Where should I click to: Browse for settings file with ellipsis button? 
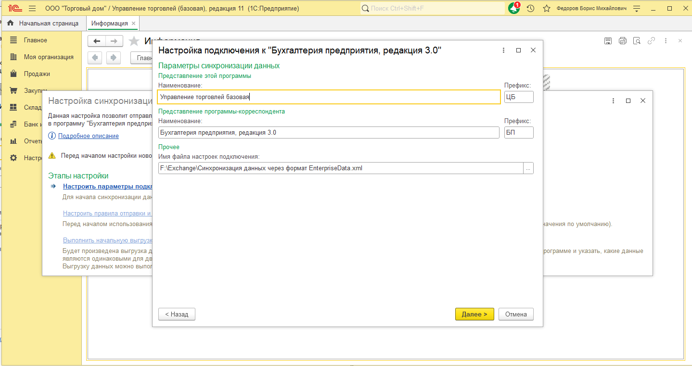[528, 168]
